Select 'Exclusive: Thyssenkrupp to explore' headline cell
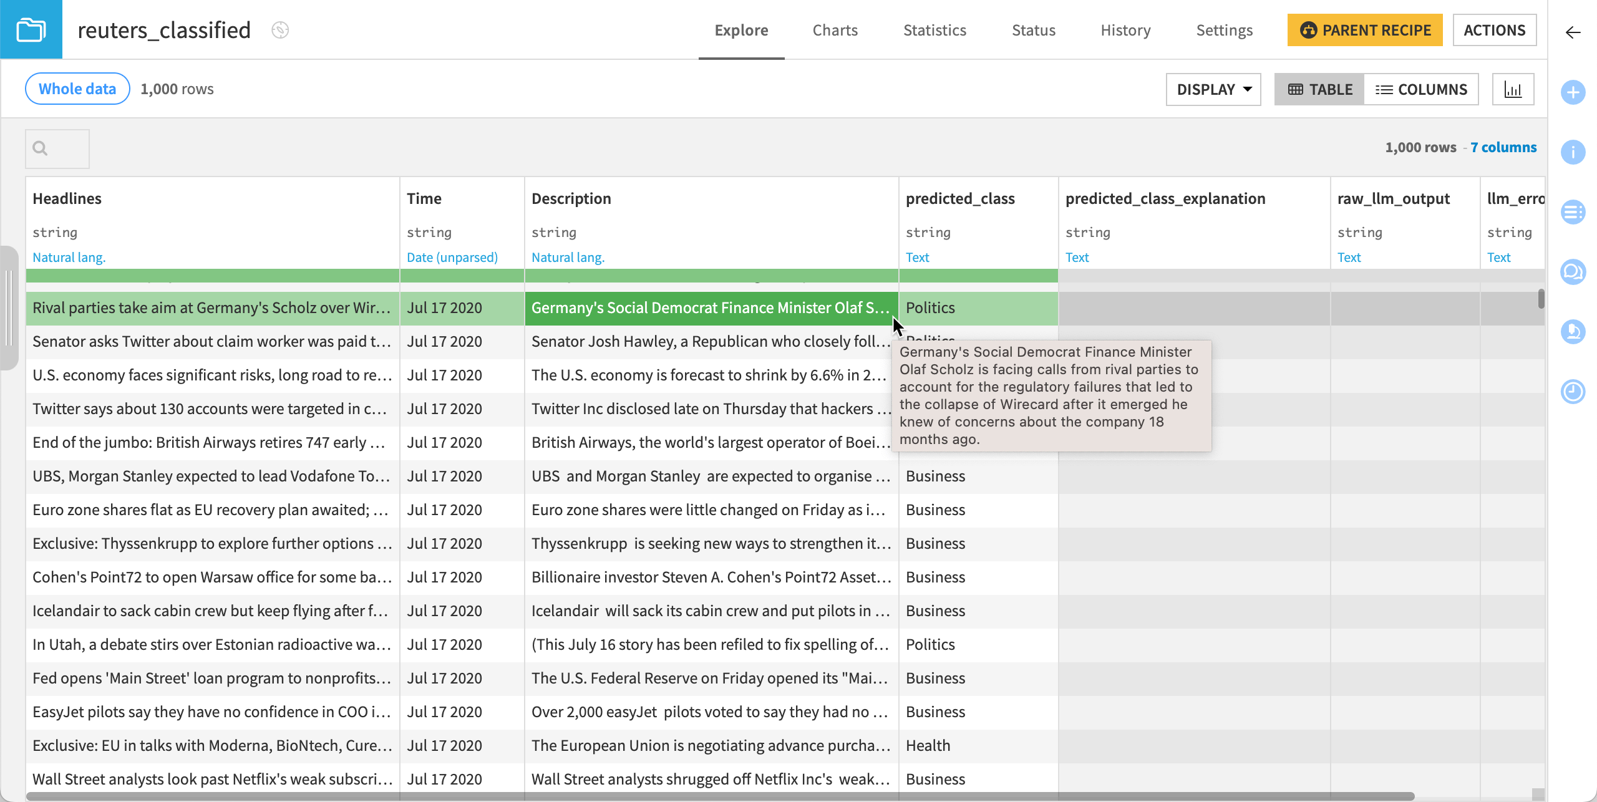This screenshot has height=802, width=1597. pos(213,544)
